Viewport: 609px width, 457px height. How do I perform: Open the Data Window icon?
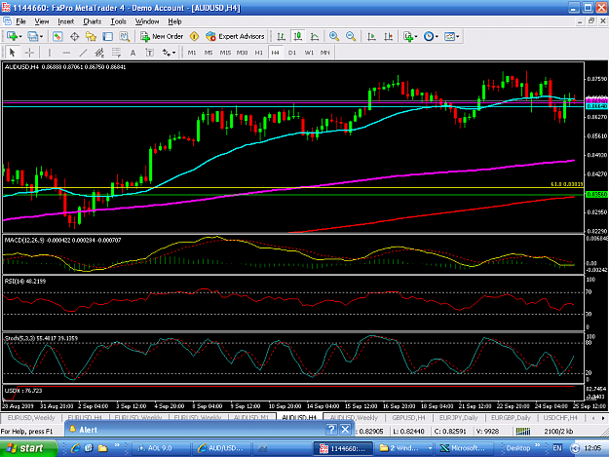coord(74,36)
